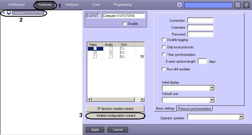Launch the IP devices creation wizard

(115, 109)
